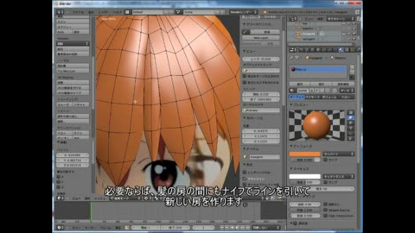Screen dimensions: 415x233
Task: Toggle lock to 3D cursor checkbox
Action: click(x=245, y=76)
